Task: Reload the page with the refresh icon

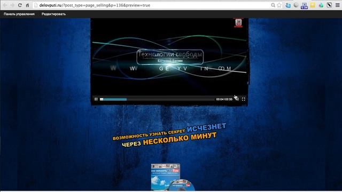Action: [20, 5]
